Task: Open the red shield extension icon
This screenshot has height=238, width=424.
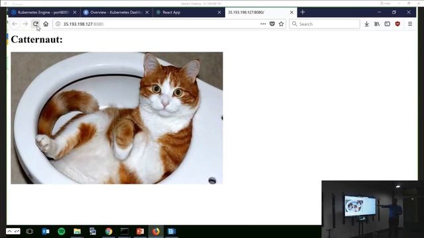Action: pos(397,24)
